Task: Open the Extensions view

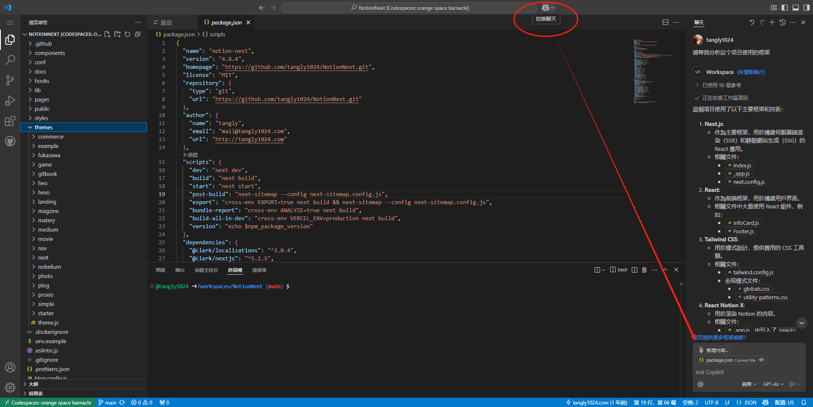Action: [x=10, y=121]
